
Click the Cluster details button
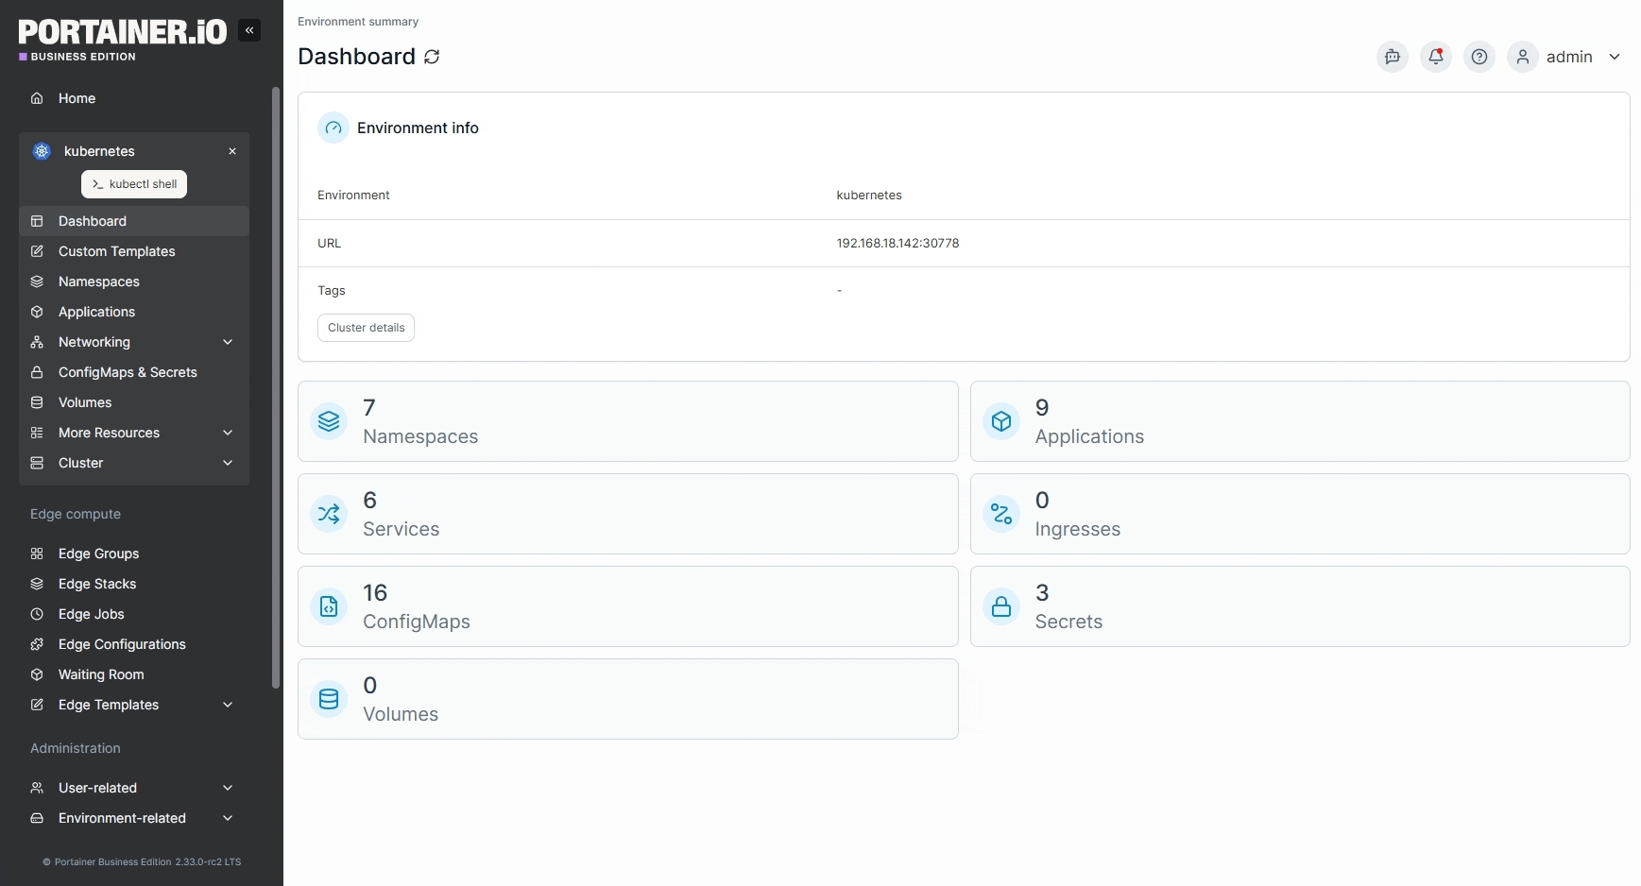click(366, 328)
